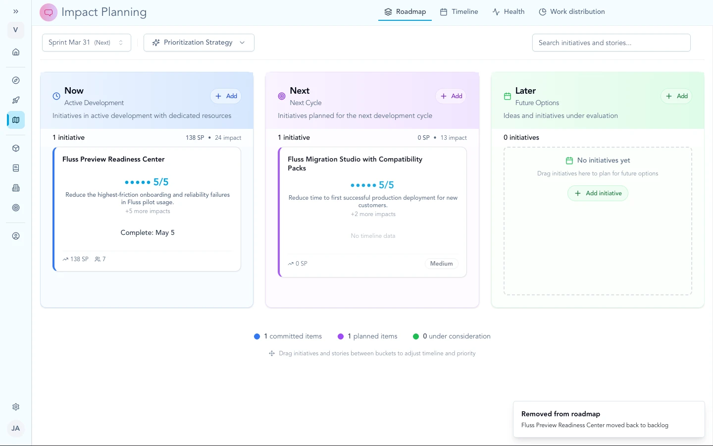
Task: Select the map roadmap icon in sidebar
Action: [16, 120]
